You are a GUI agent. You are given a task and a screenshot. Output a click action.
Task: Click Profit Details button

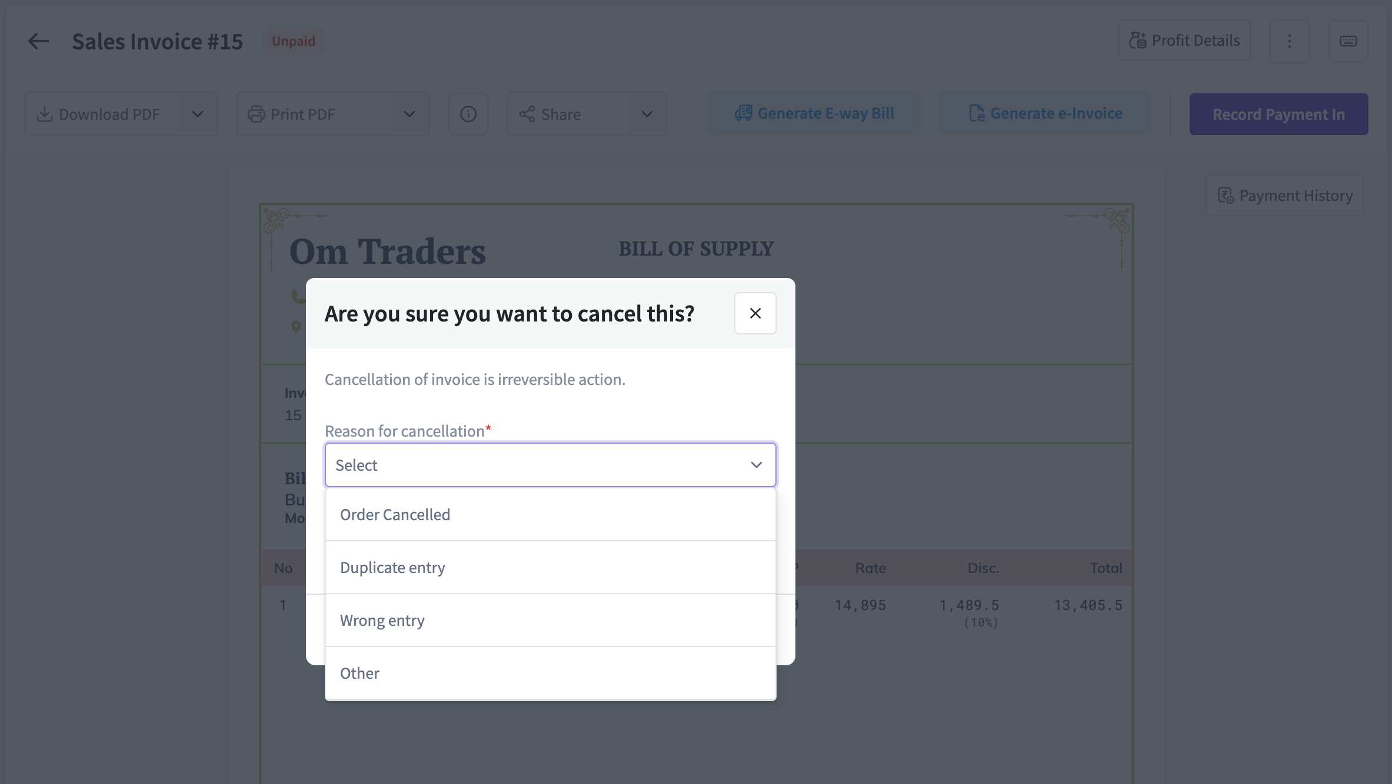click(x=1184, y=41)
